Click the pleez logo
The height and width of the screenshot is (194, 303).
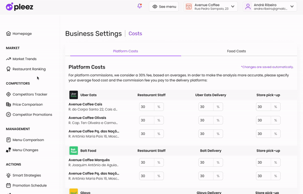coord(20,7)
